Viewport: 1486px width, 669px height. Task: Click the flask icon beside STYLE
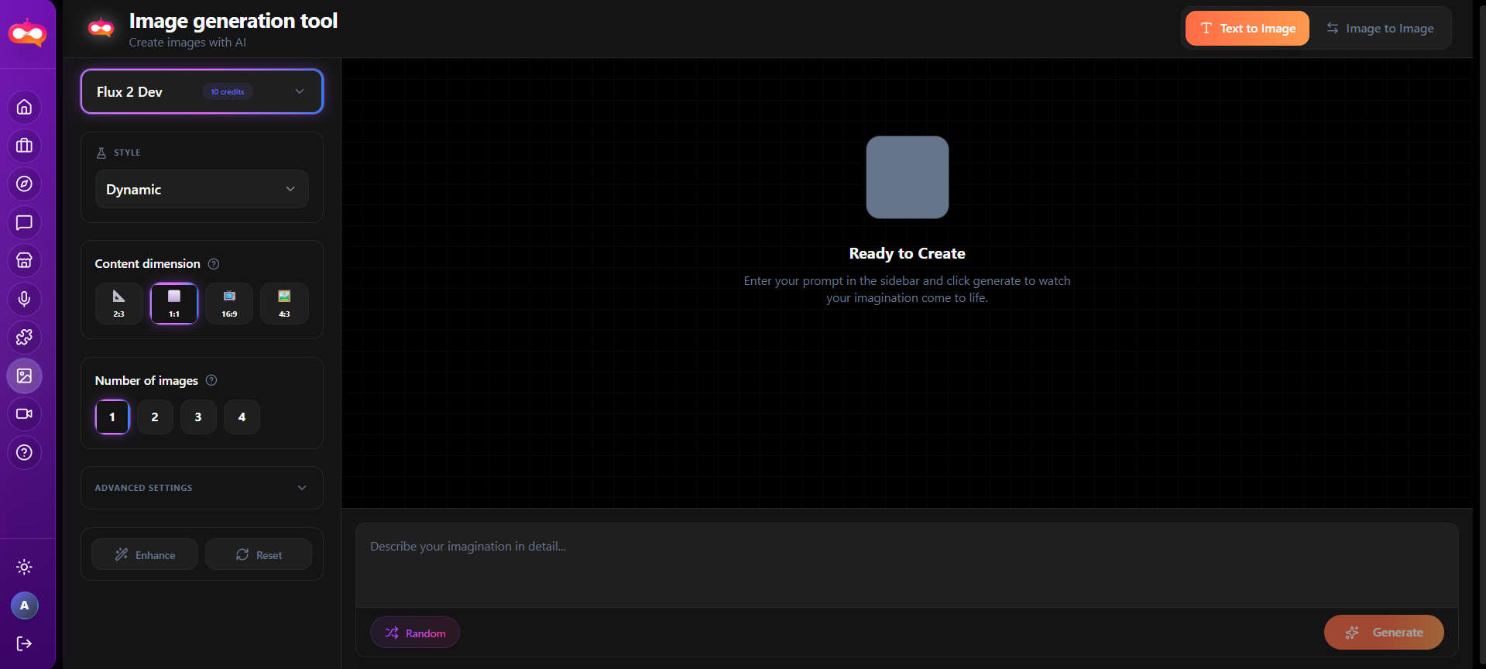coord(101,153)
